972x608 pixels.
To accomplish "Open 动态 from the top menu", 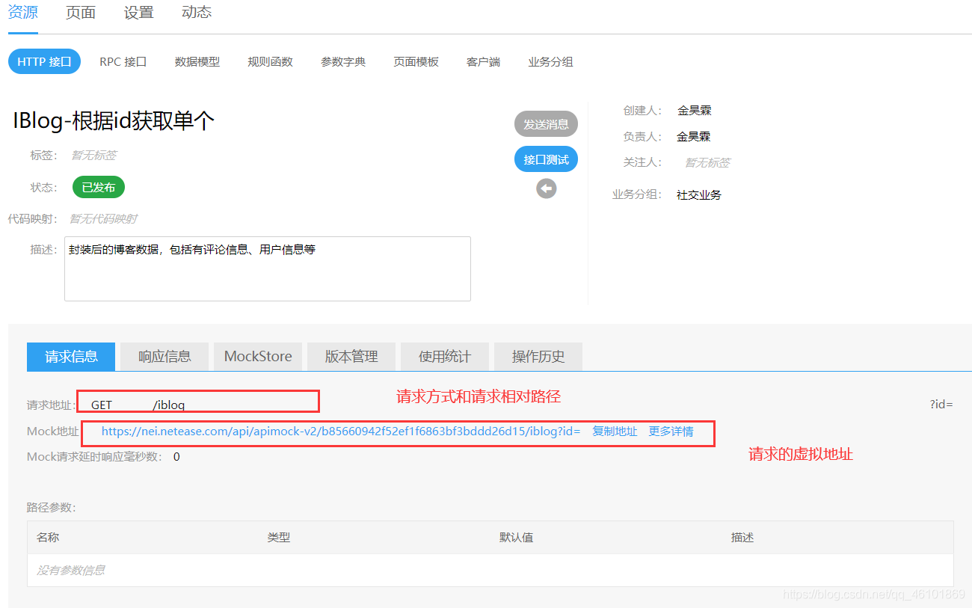I will pos(196,12).
